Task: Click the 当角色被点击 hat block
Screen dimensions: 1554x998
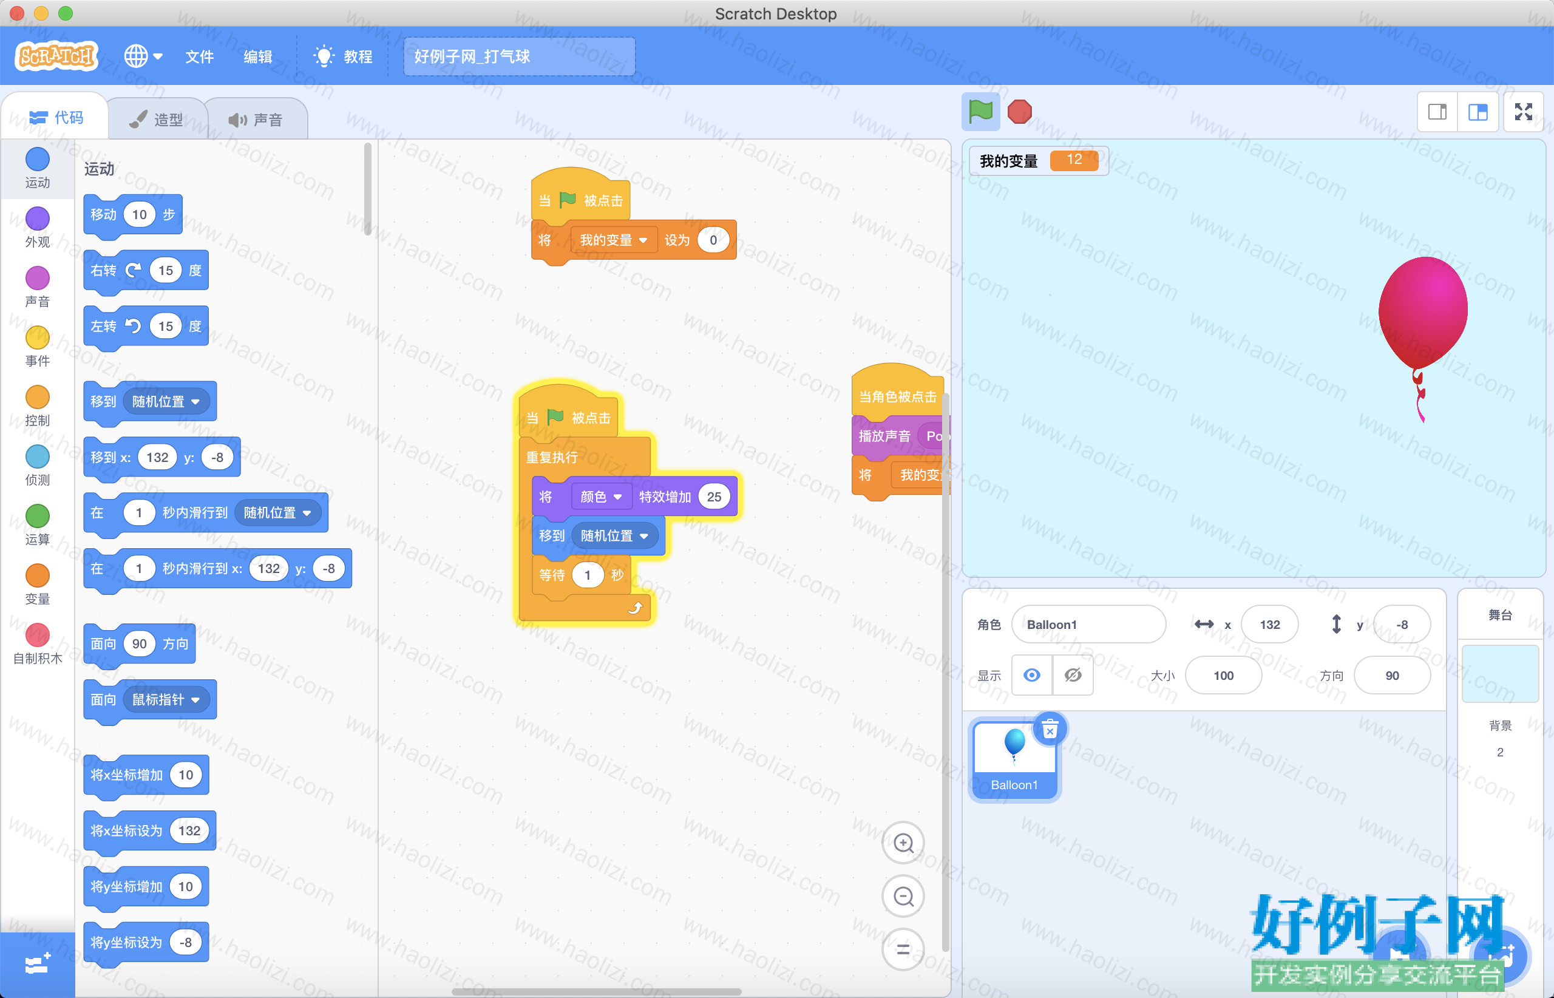Action: [x=898, y=395]
